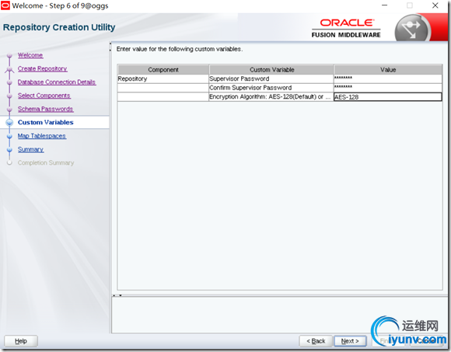Go to Create Repository step

(x=42, y=68)
